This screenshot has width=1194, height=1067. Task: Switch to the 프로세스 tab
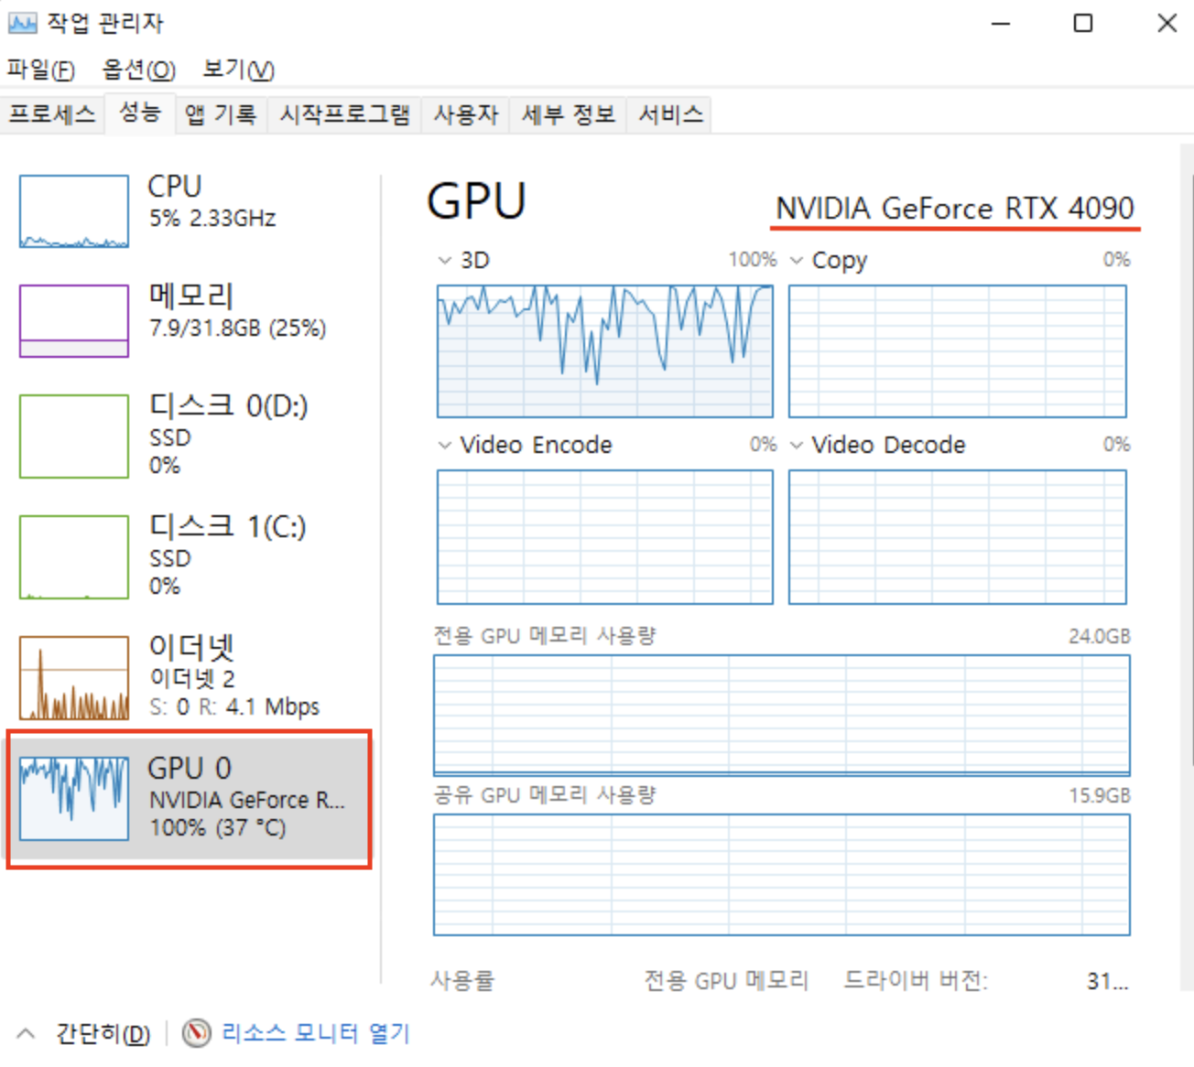[52, 114]
